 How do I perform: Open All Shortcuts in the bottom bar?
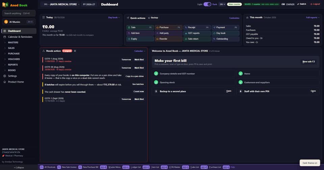[48, 167]
